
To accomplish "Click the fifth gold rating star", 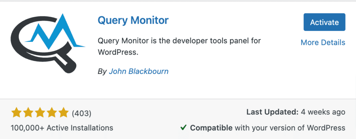I will pyautogui.click(x=63, y=113).
